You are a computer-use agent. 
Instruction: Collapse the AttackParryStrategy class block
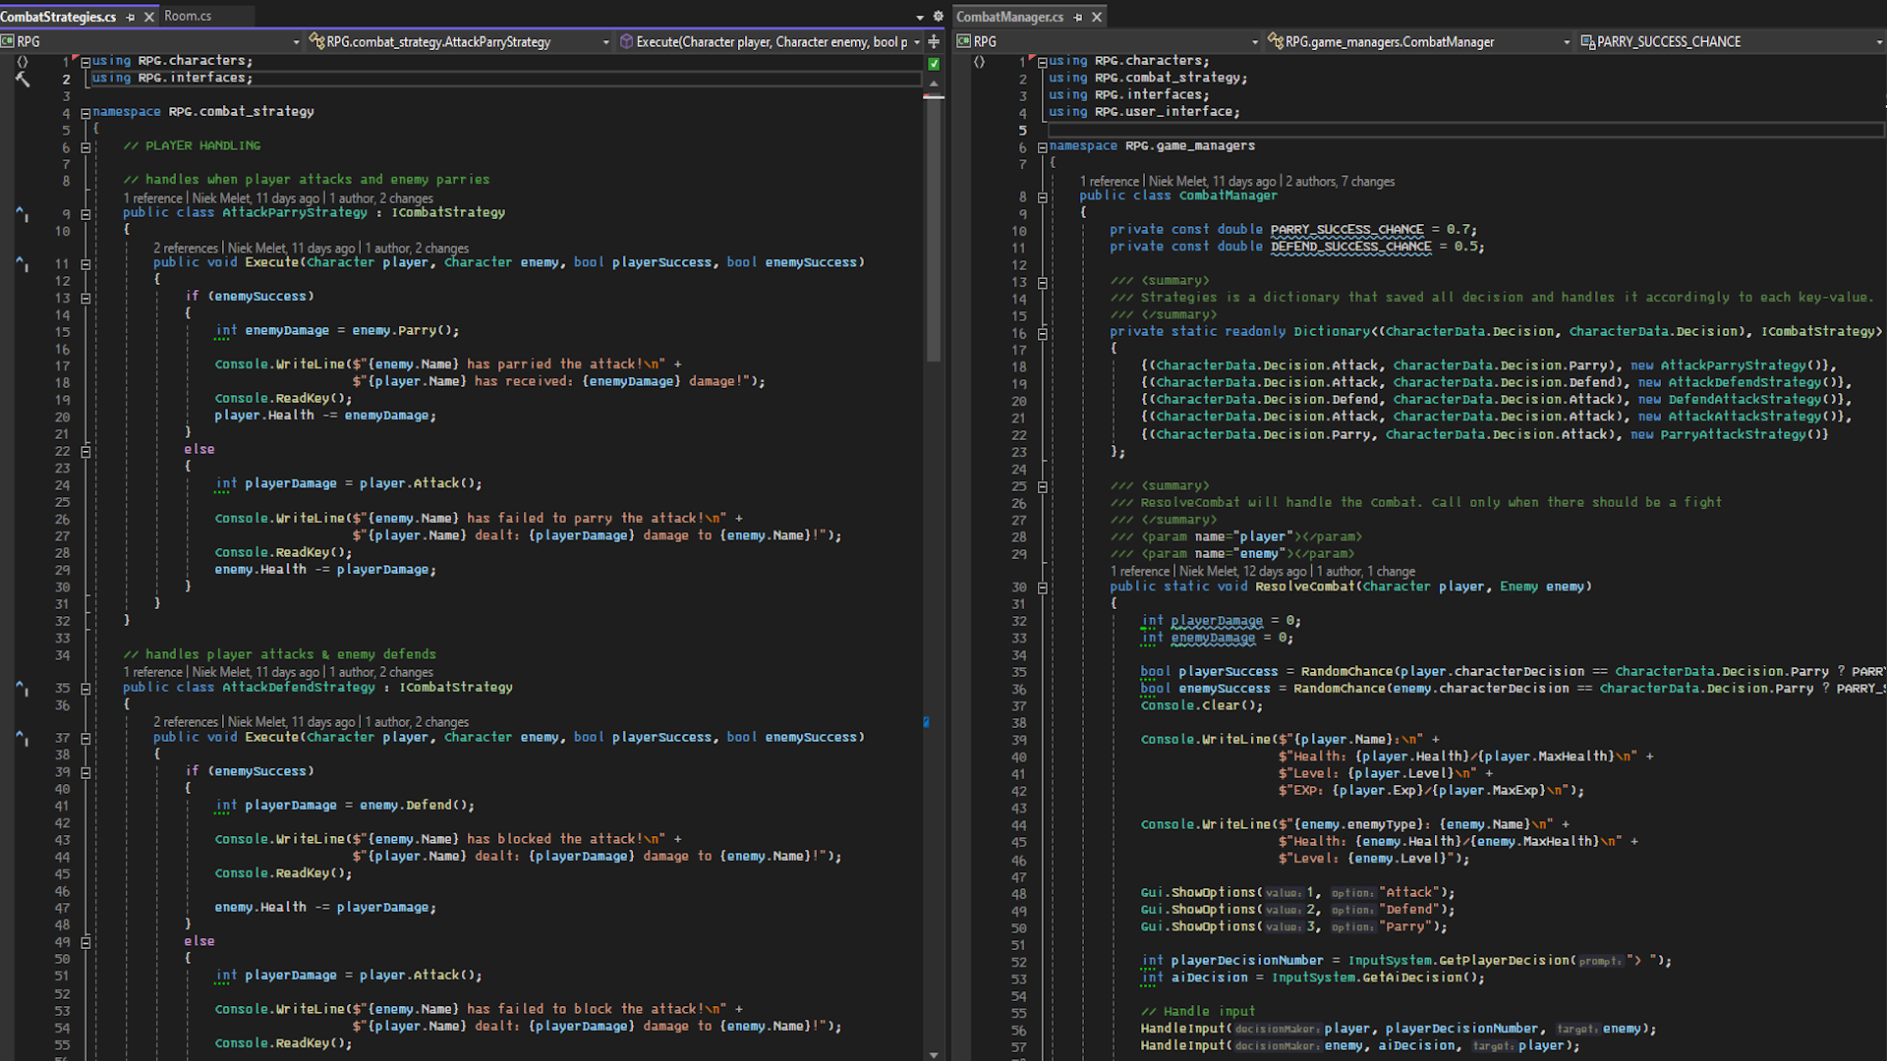coord(86,214)
